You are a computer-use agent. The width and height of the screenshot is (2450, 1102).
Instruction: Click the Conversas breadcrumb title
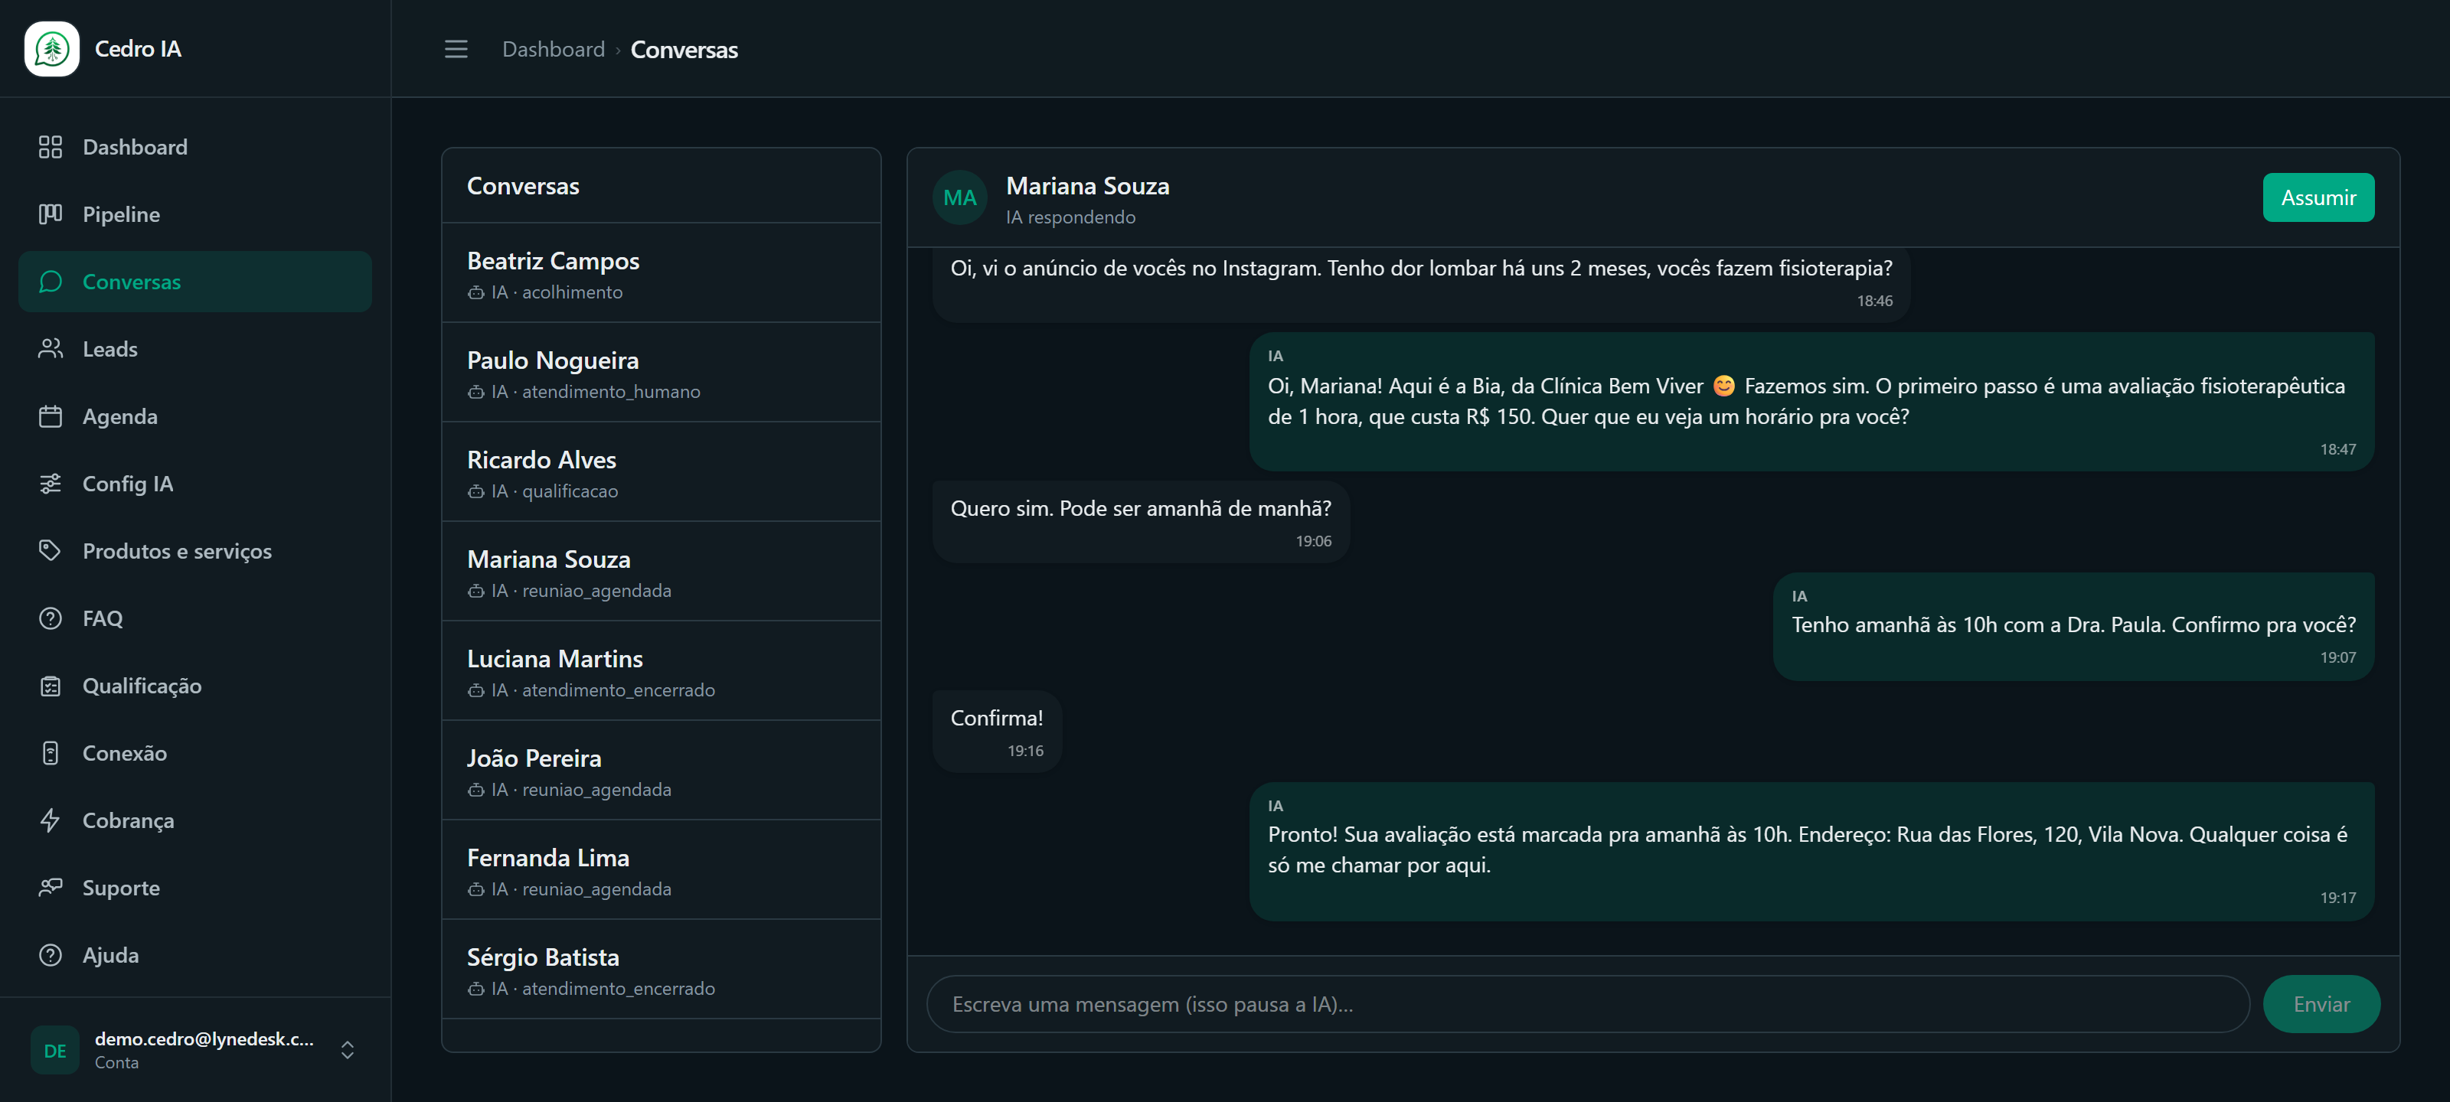(x=684, y=50)
